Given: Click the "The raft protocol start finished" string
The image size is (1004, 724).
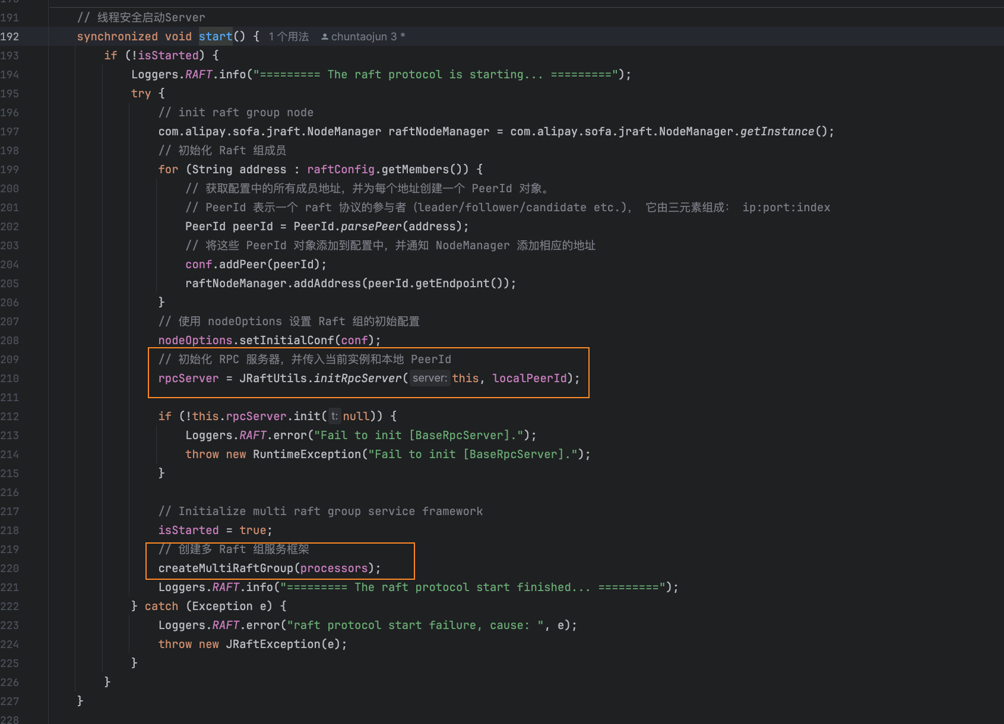Looking at the screenshot, I should (x=473, y=588).
